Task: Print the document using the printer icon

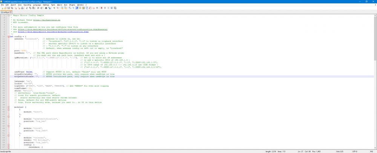Action: (x=22, y=8)
